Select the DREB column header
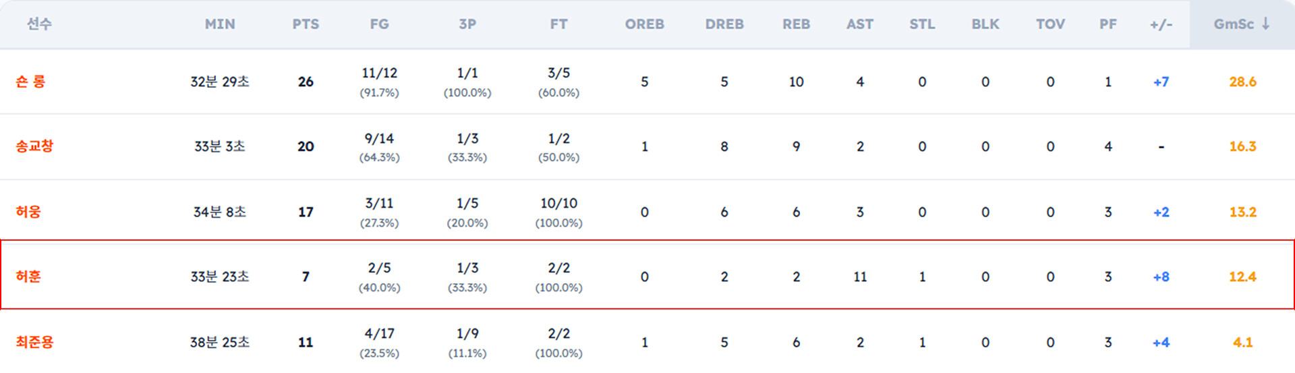The image size is (1295, 373). [724, 24]
